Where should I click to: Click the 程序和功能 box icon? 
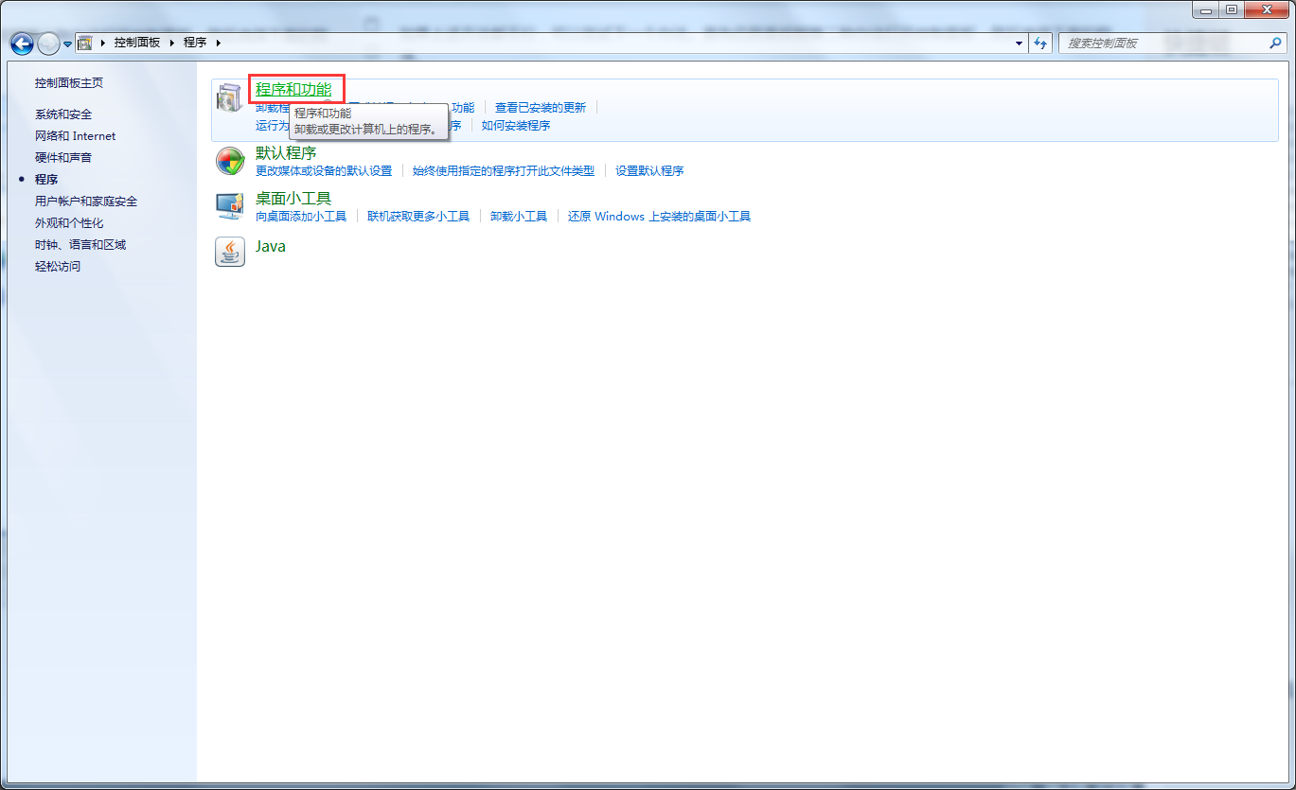(230, 97)
